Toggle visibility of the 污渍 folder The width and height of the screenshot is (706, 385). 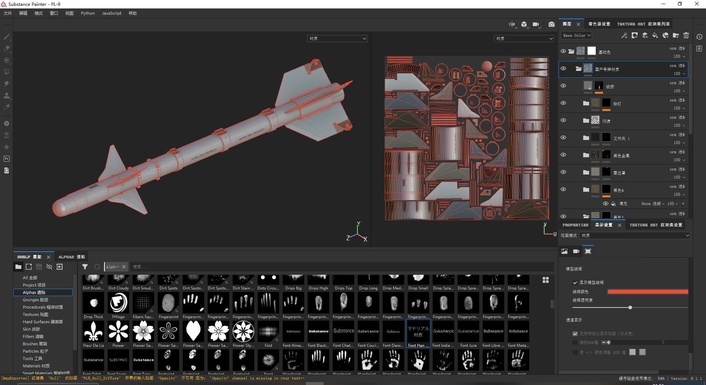[x=563, y=120]
